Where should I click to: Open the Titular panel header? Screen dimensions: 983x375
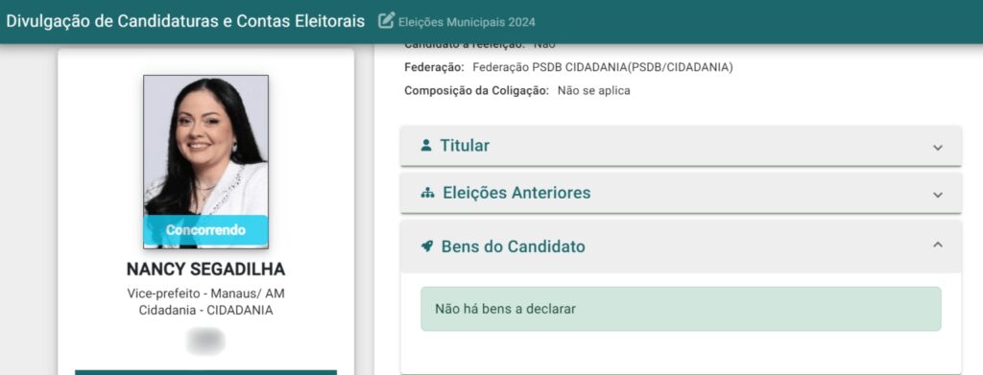(x=681, y=146)
